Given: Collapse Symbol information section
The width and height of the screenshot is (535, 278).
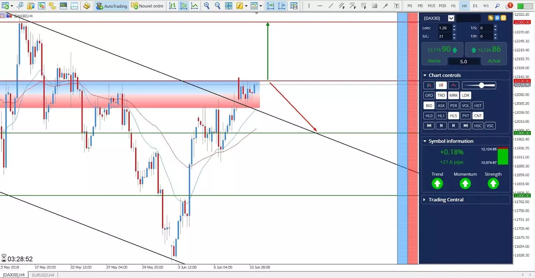Looking at the screenshot, I should pyautogui.click(x=425, y=141).
